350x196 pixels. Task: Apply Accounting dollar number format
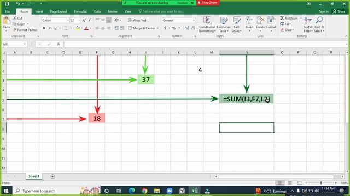pyautogui.click(x=165, y=28)
